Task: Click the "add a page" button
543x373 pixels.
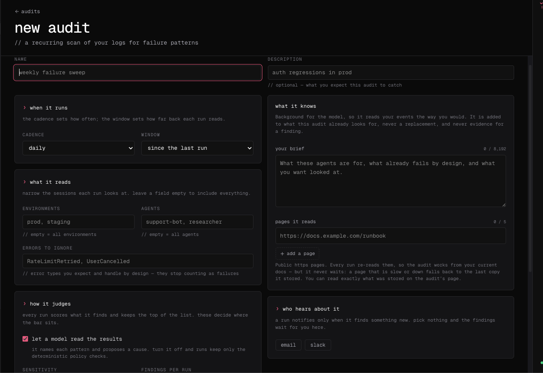Action: coord(297,254)
